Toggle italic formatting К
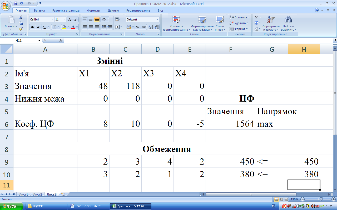The height and width of the screenshot is (210, 337). (x=38, y=27)
